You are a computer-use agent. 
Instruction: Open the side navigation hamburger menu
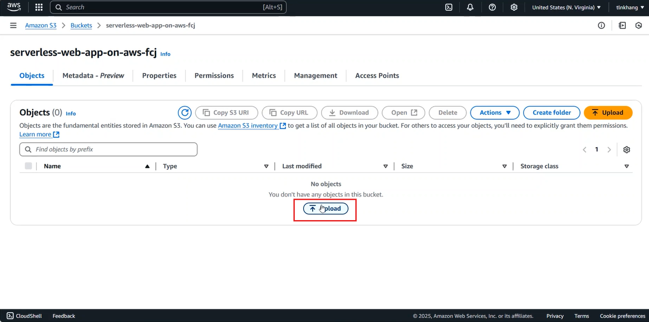13,25
